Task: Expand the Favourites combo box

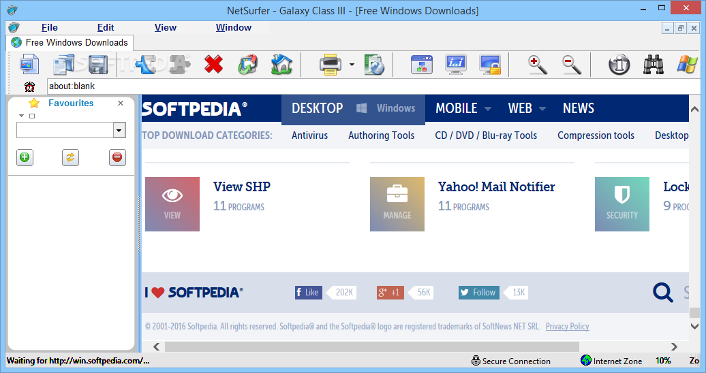Action: tap(119, 131)
